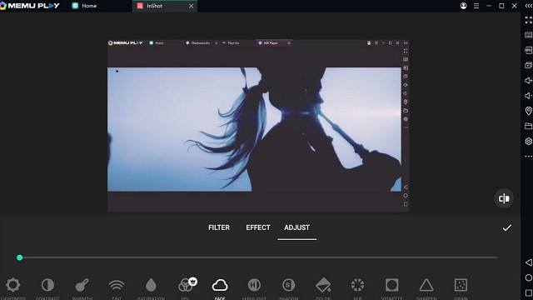Open the HSL premium adjustment
The width and height of the screenshot is (533, 300).
tap(187, 284)
